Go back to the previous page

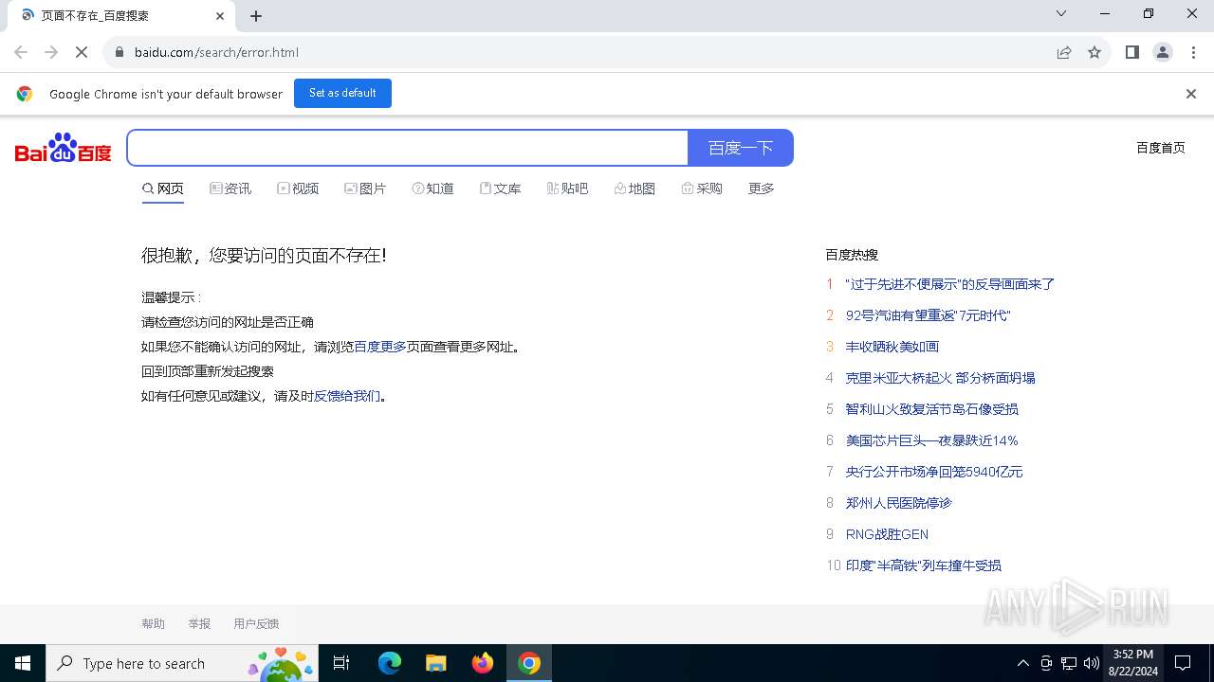(x=21, y=52)
